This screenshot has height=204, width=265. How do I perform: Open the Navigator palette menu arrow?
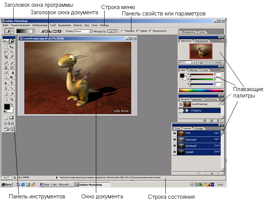point(222,41)
